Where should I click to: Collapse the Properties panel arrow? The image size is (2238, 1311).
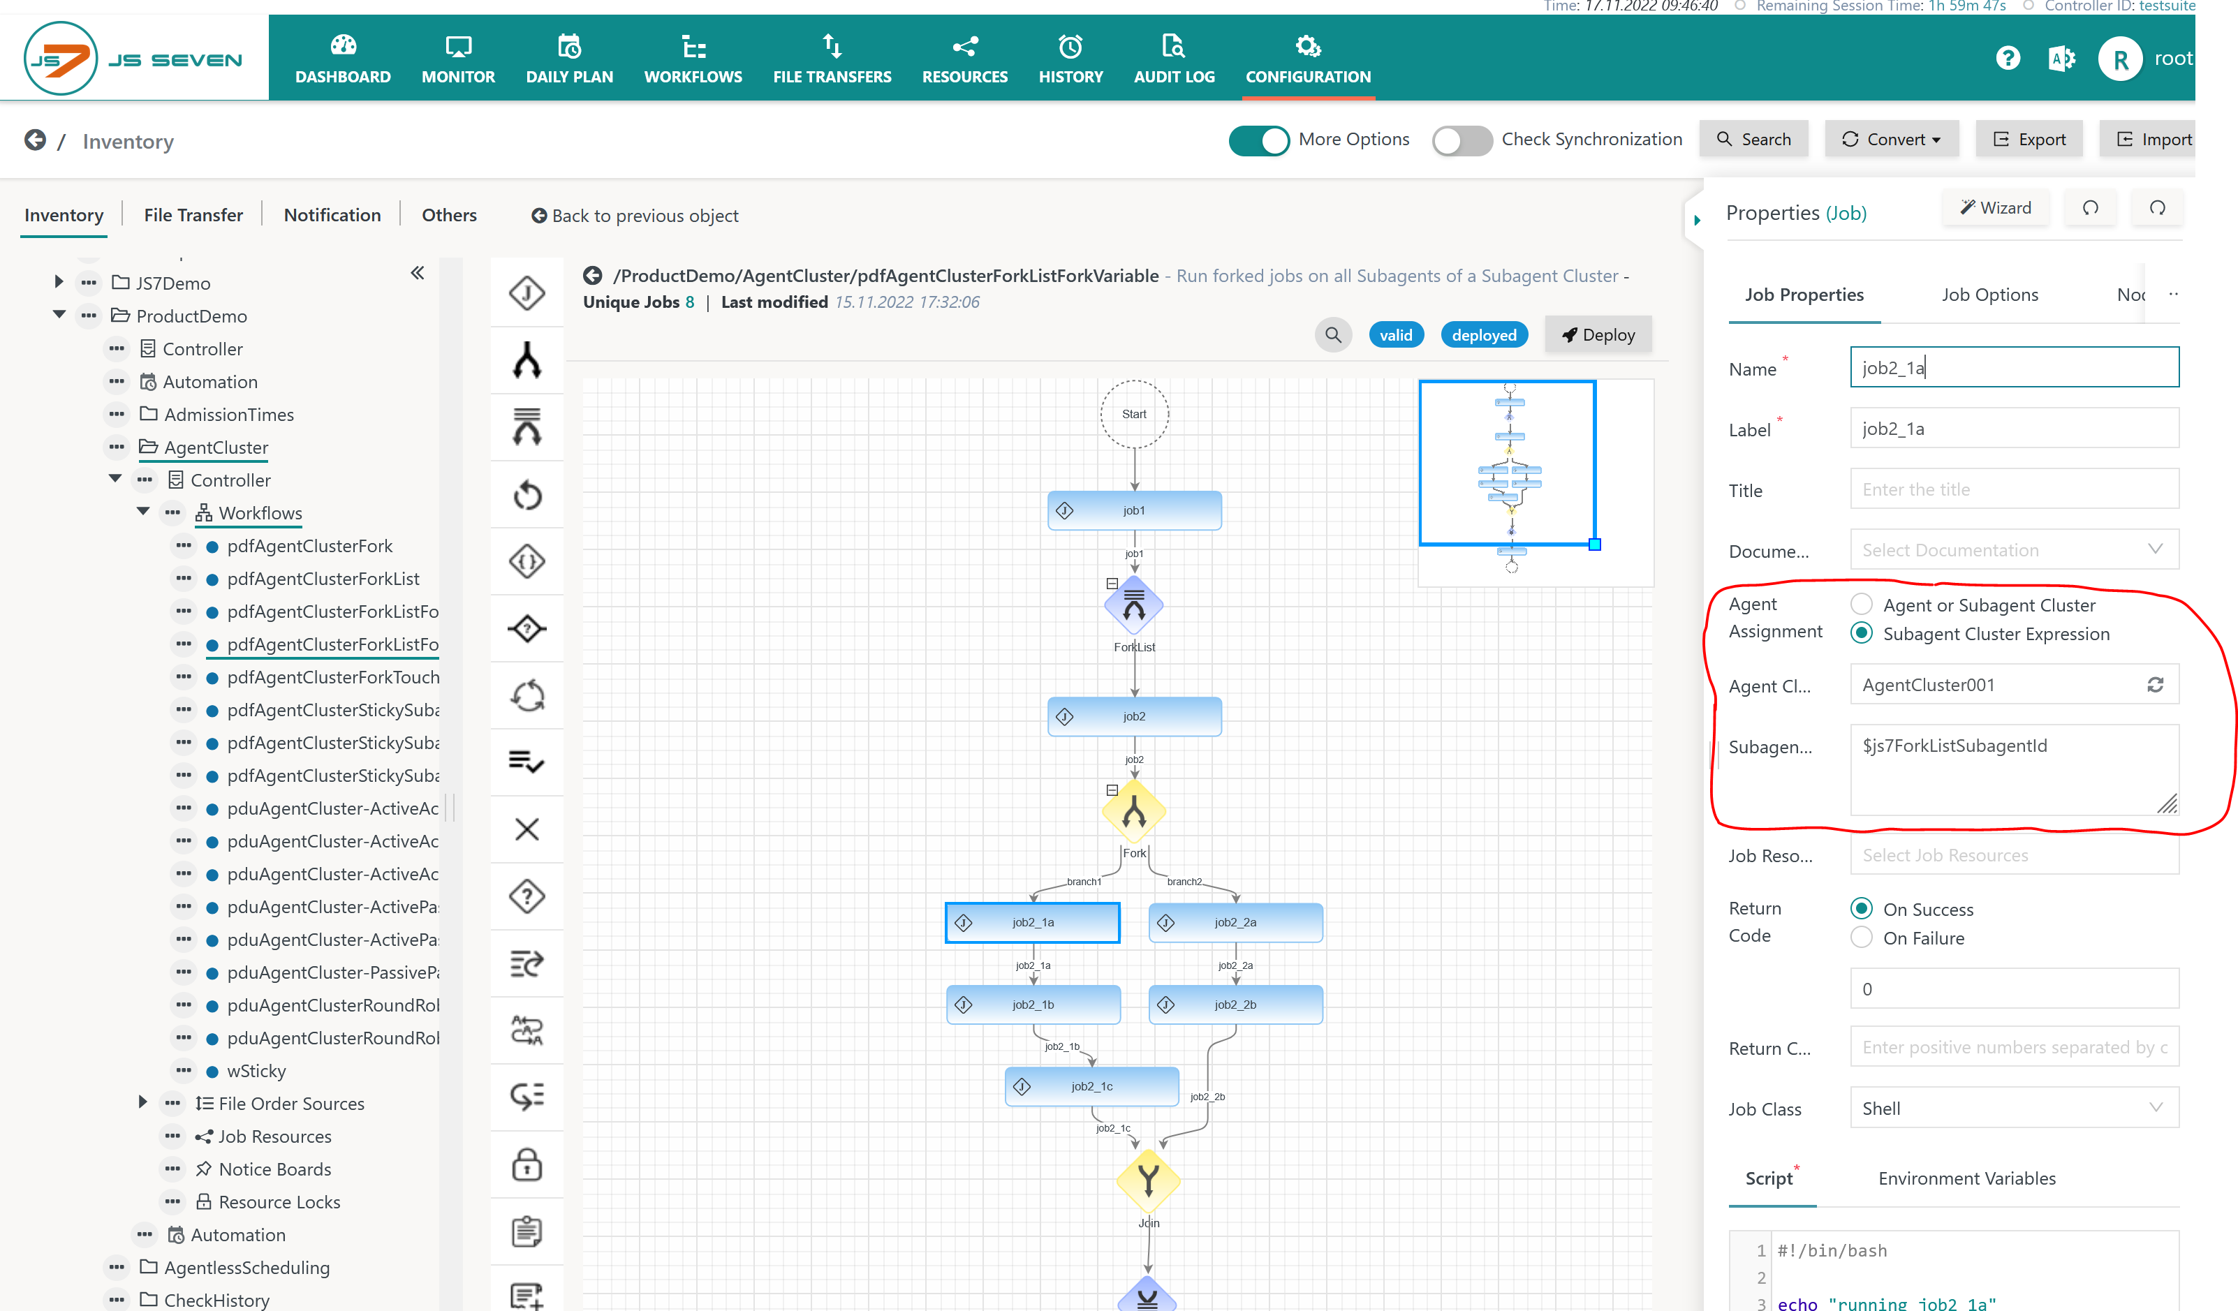[1696, 219]
